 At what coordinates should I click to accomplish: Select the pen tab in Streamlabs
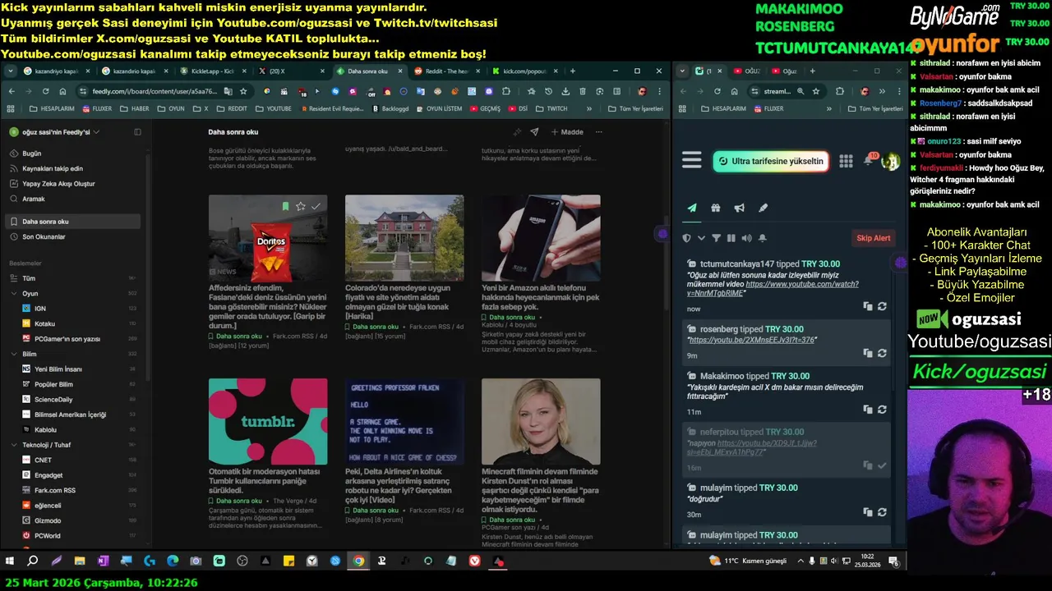[763, 208]
